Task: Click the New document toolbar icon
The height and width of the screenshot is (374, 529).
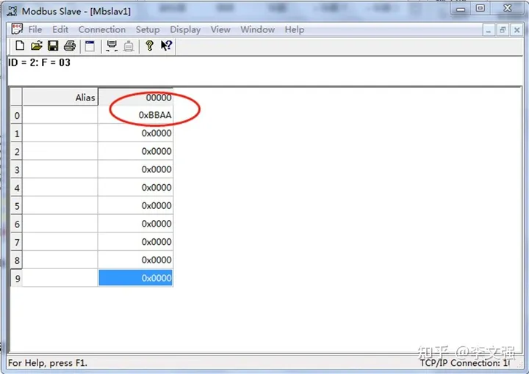Action: (x=20, y=45)
